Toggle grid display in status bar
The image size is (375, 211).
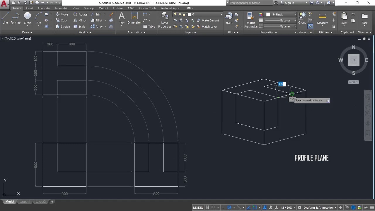tap(207, 207)
